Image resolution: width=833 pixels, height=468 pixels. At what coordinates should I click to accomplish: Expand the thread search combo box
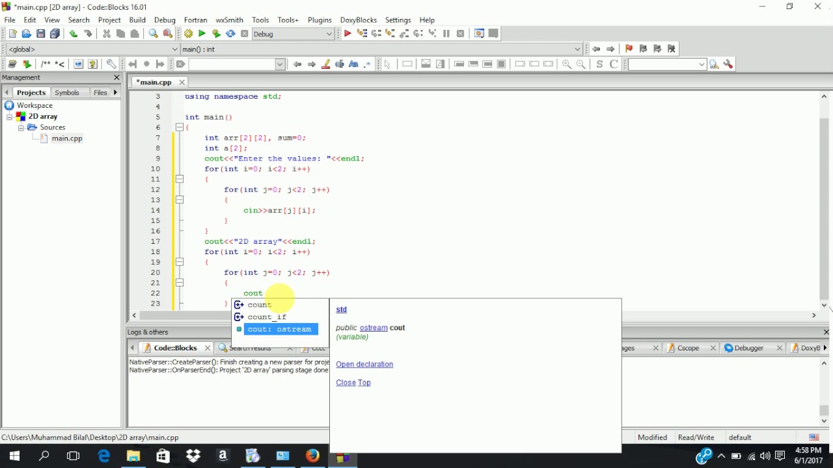pyautogui.click(x=702, y=64)
